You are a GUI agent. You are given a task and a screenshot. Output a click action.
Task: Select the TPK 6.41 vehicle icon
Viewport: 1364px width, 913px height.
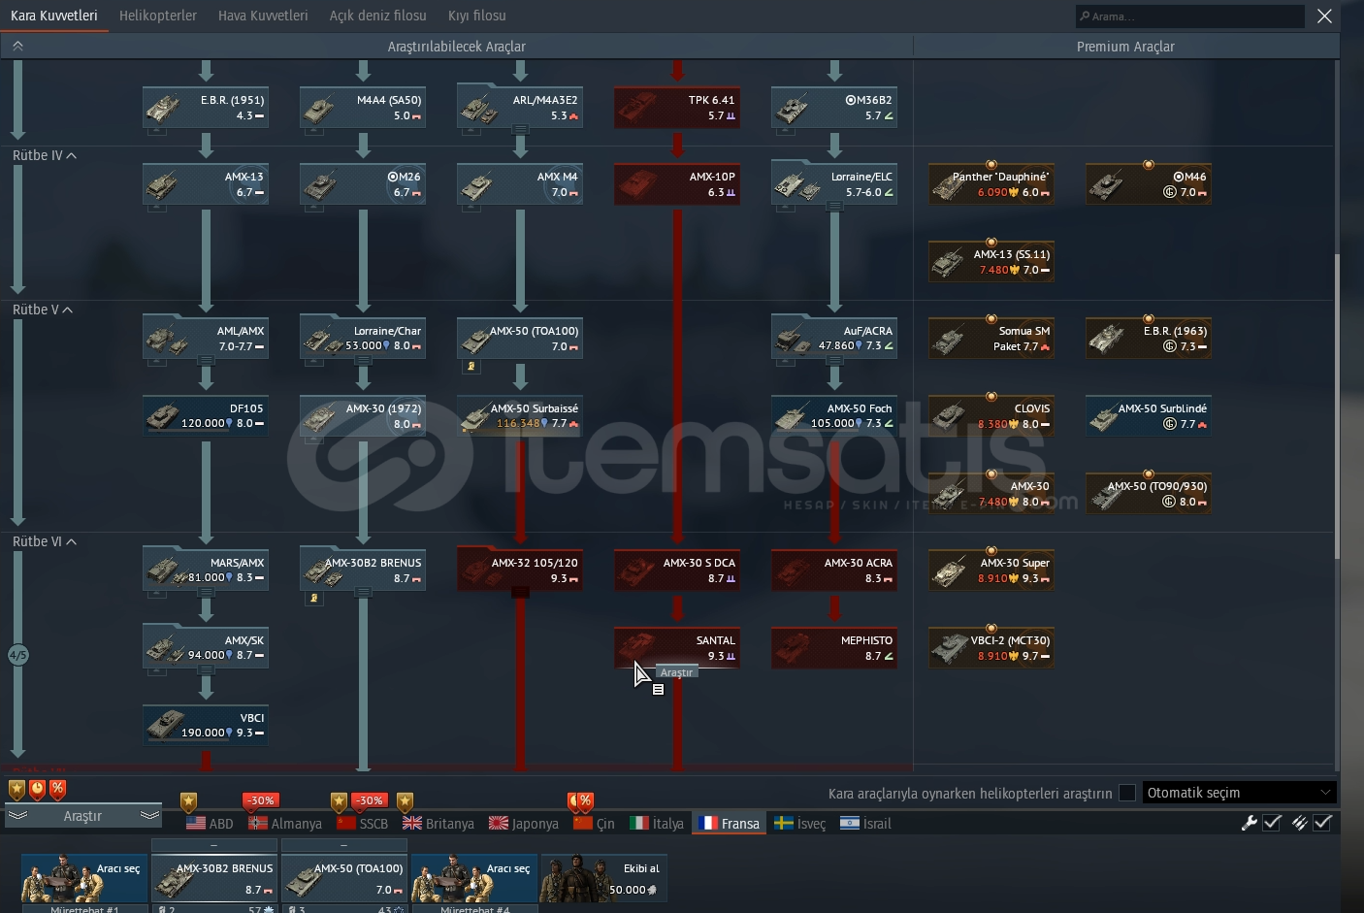677,108
